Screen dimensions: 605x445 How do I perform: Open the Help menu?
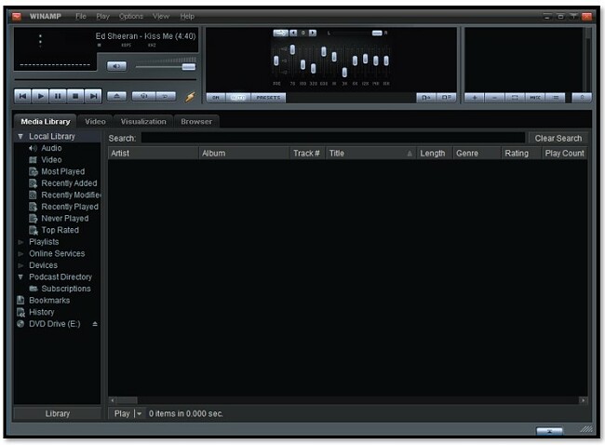(187, 16)
